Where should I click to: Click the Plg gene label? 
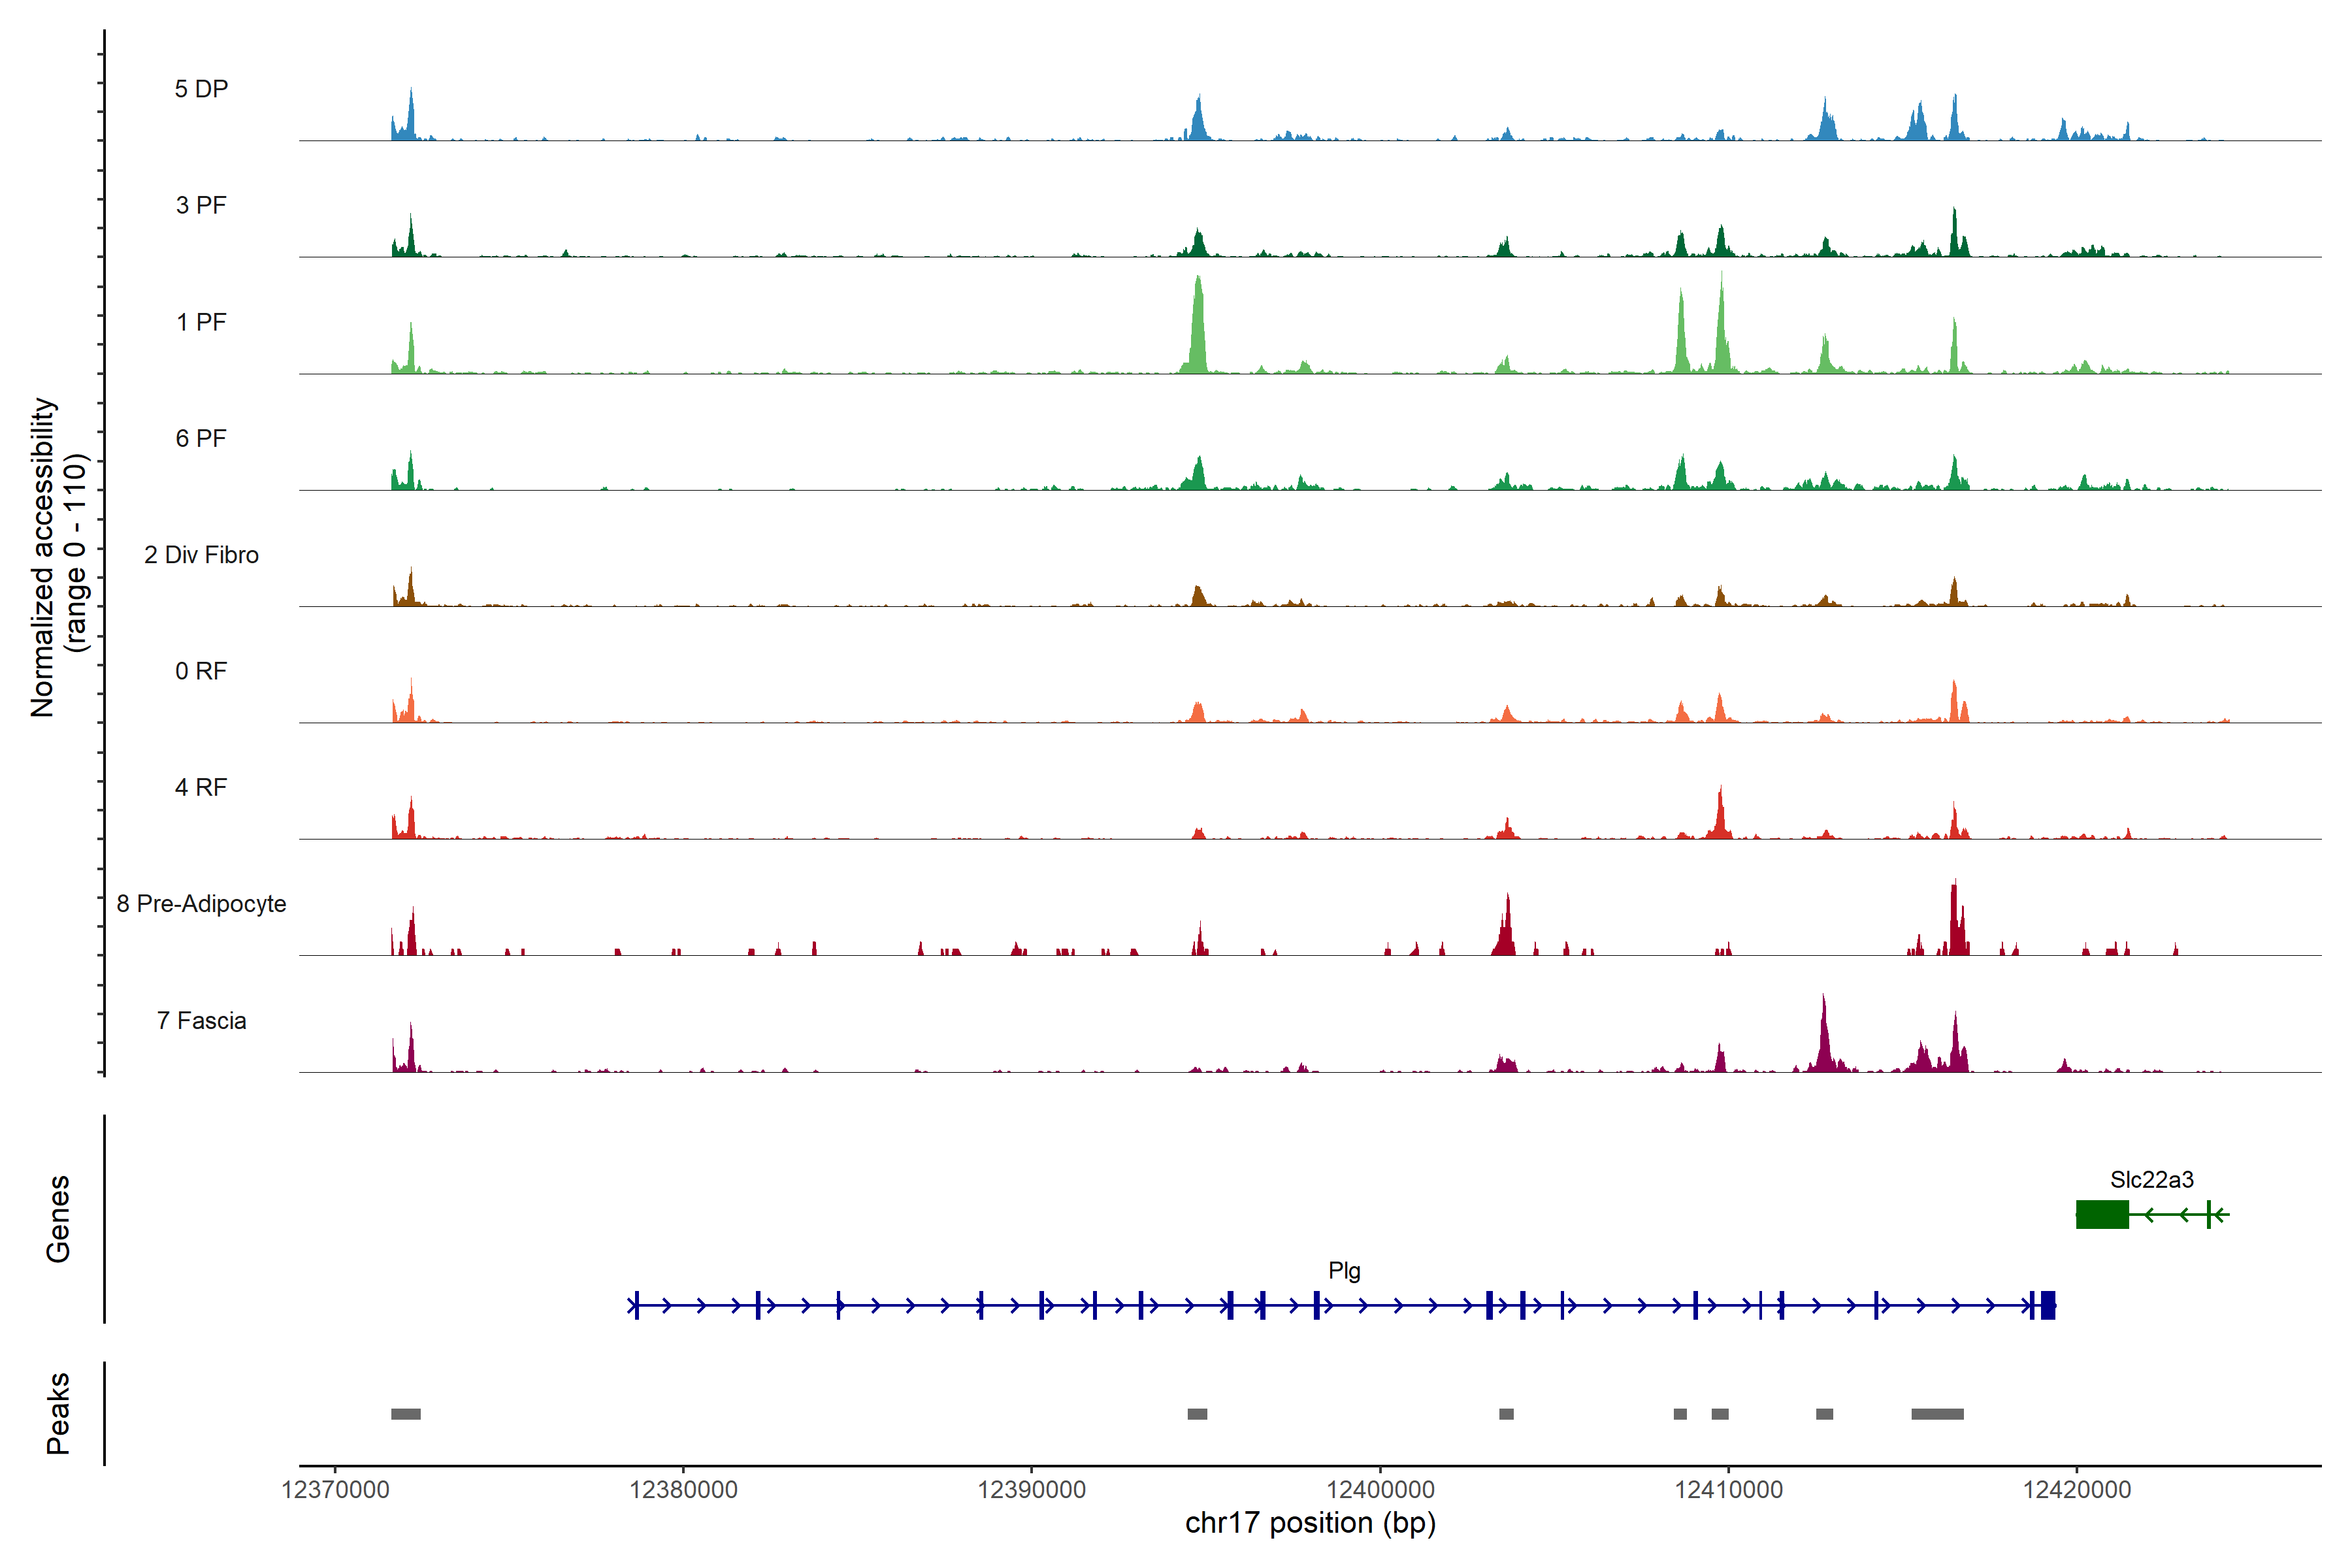(x=1344, y=1270)
